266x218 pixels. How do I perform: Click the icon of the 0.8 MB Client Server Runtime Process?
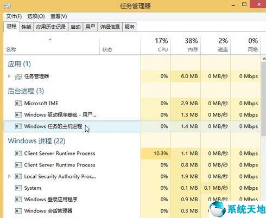(x=18, y=165)
